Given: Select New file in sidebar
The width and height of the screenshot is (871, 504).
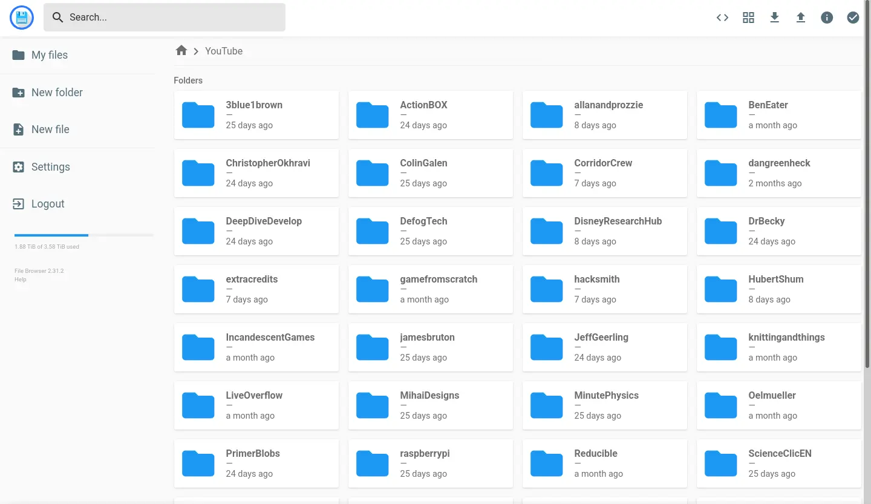Looking at the screenshot, I should pos(77,129).
